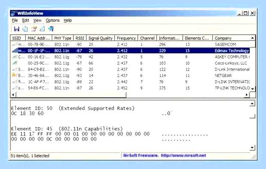Select the ASKEY COMPUTER company cell

(232, 57)
